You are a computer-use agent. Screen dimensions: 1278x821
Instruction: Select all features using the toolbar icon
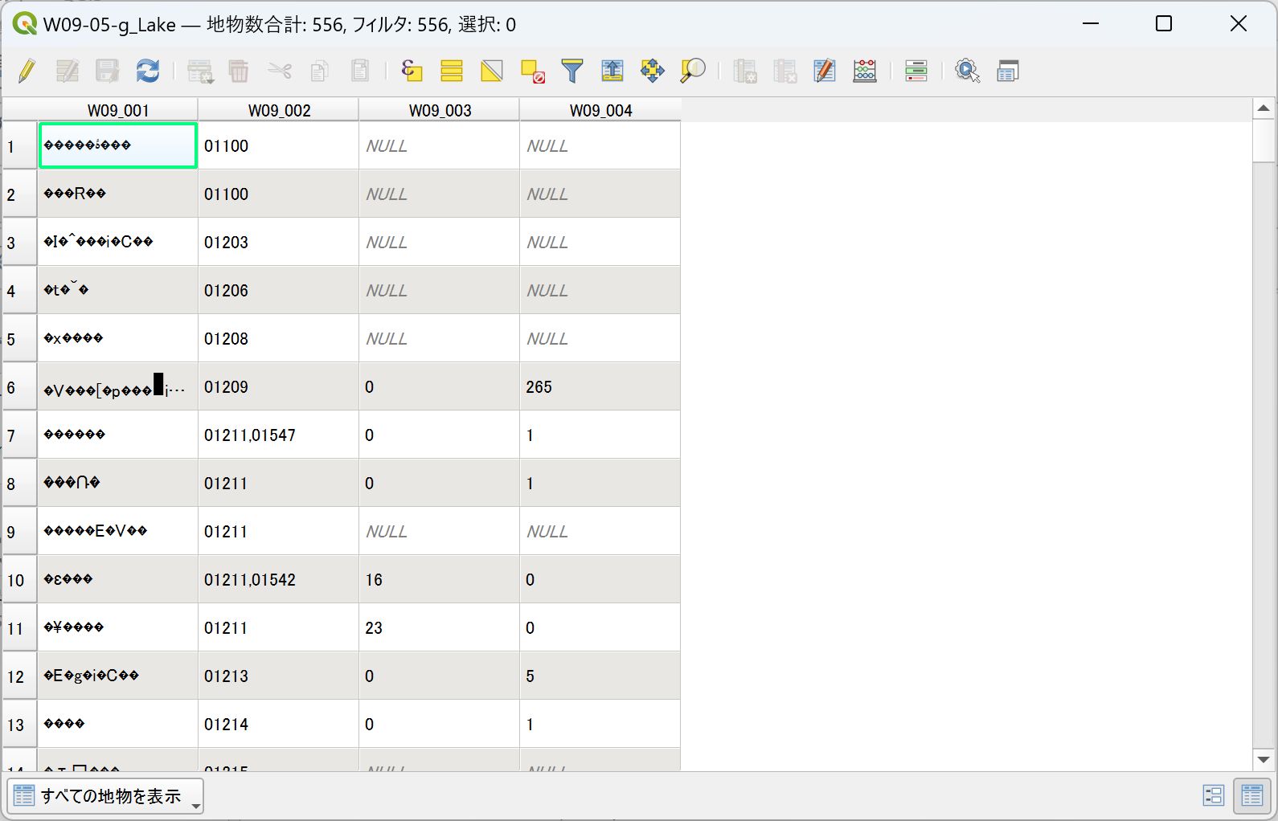pos(452,71)
